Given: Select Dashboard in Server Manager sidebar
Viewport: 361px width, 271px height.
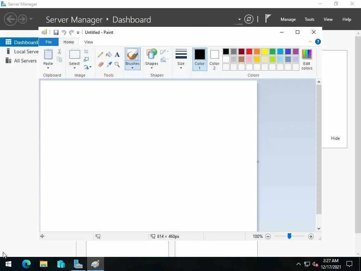Looking at the screenshot, I should [x=19, y=42].
